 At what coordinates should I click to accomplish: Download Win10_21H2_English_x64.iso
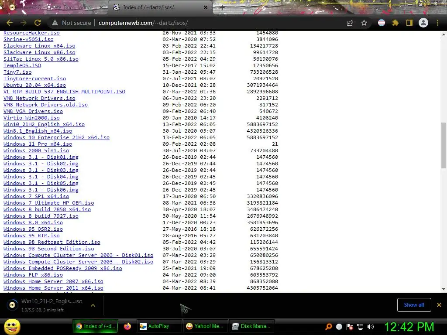[x=44, y=124]
